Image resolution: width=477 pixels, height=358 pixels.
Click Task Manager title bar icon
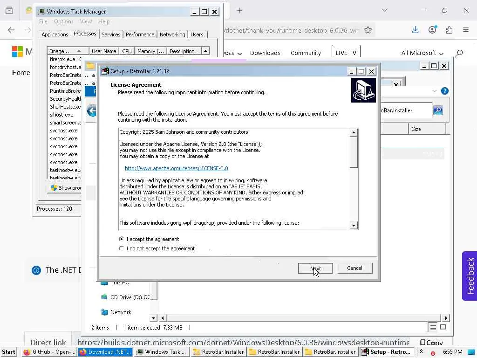[41, 12]
